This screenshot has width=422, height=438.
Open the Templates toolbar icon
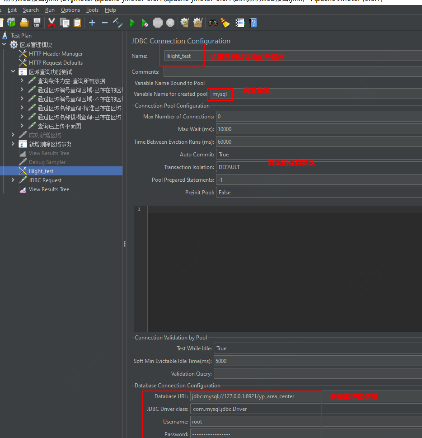click(x=11, y=23)
